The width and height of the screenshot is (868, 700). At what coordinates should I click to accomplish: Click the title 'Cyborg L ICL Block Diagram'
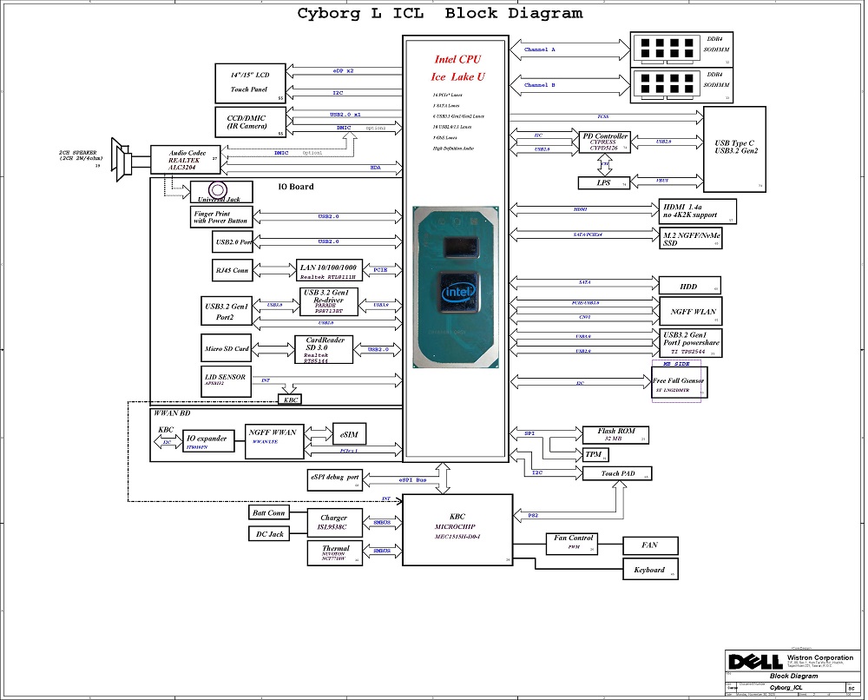tap(440, 13)
